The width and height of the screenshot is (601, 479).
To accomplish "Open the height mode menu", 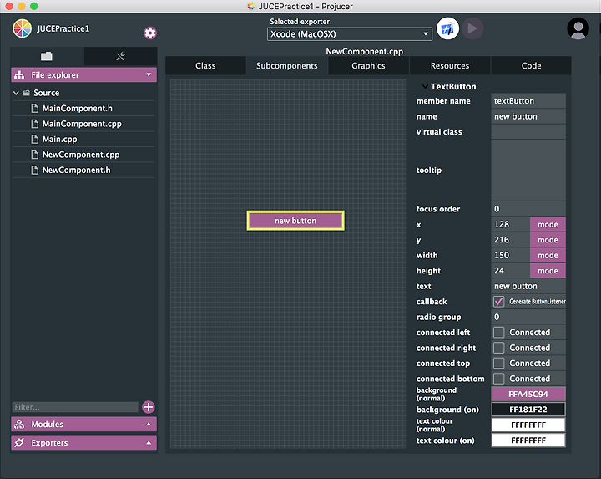I will (548, 271).
